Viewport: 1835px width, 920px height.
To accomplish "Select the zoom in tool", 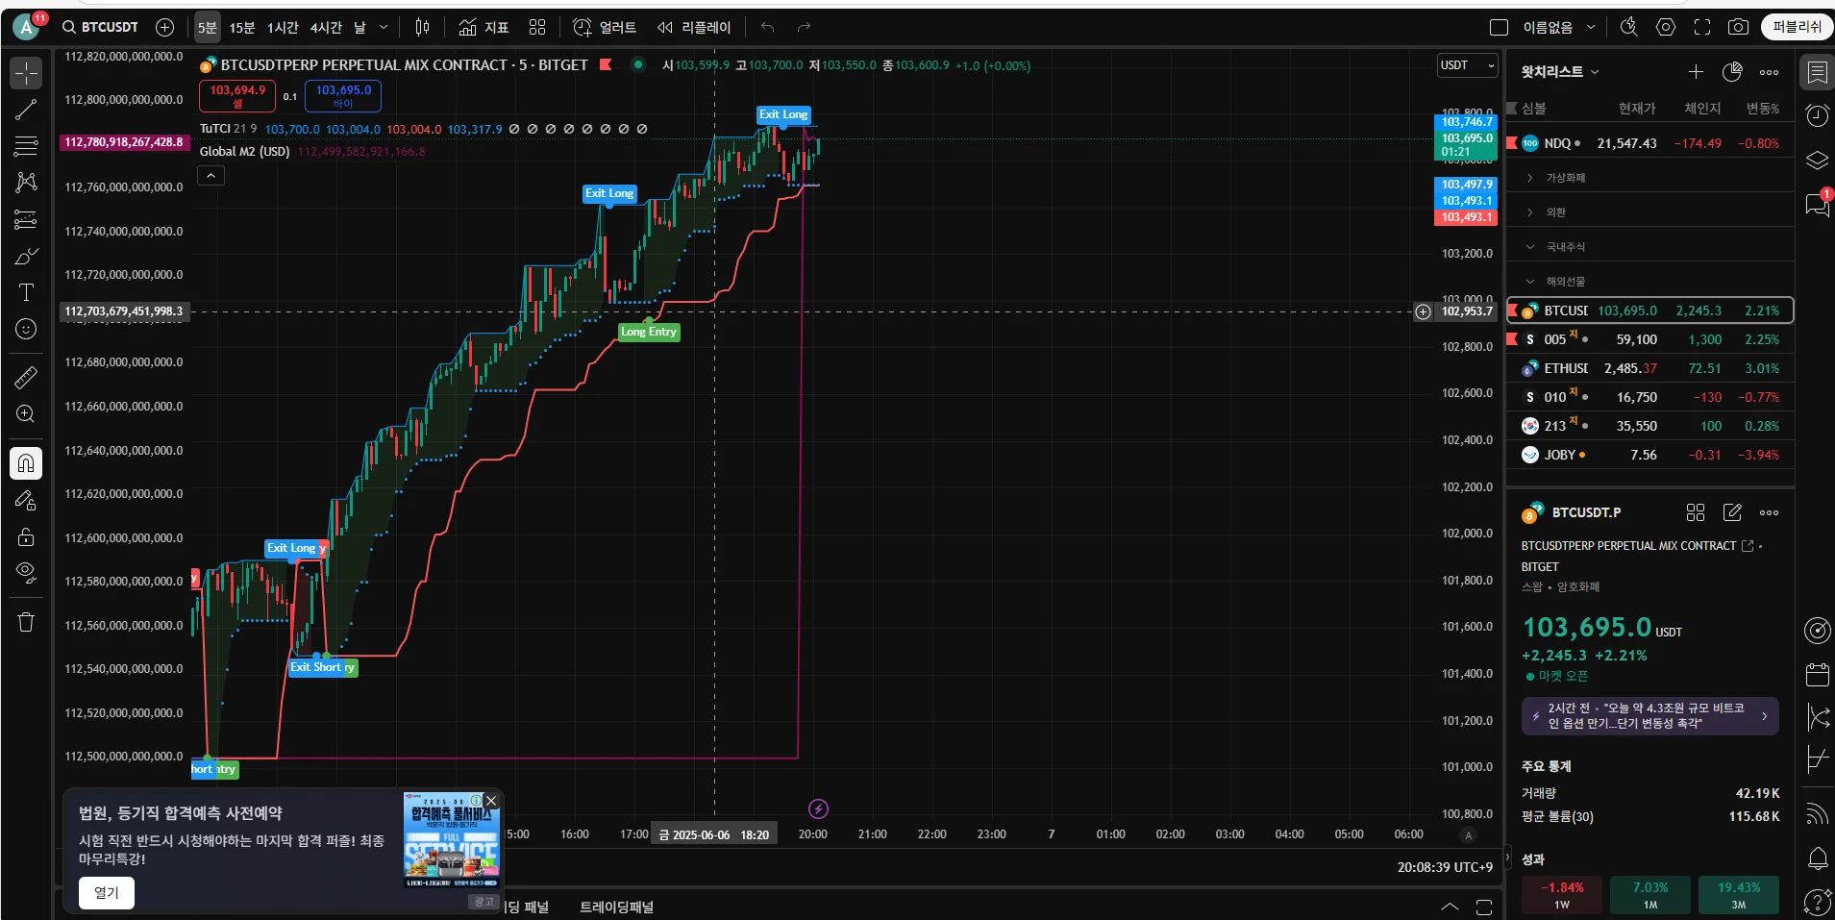I will [26, 413].
